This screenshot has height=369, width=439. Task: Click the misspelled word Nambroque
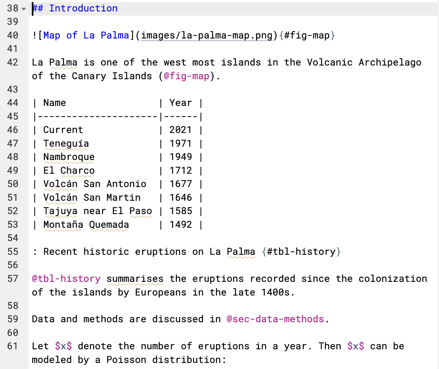(69, 157)
